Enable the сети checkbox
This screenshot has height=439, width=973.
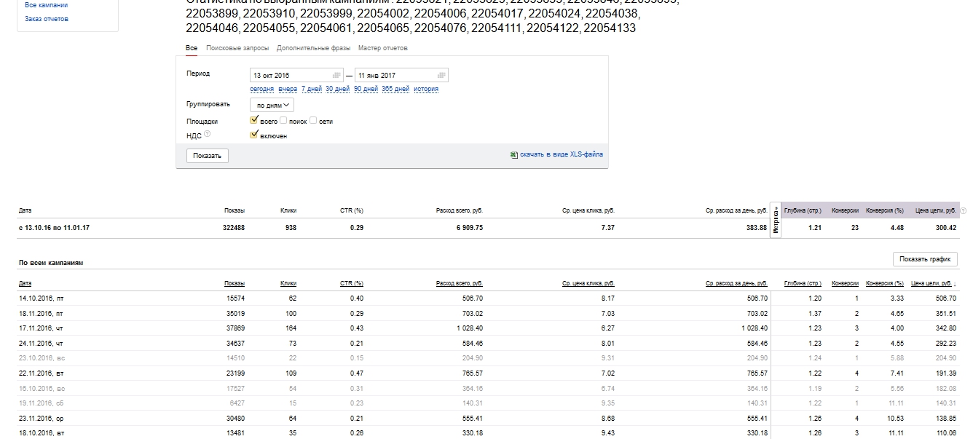313,121
